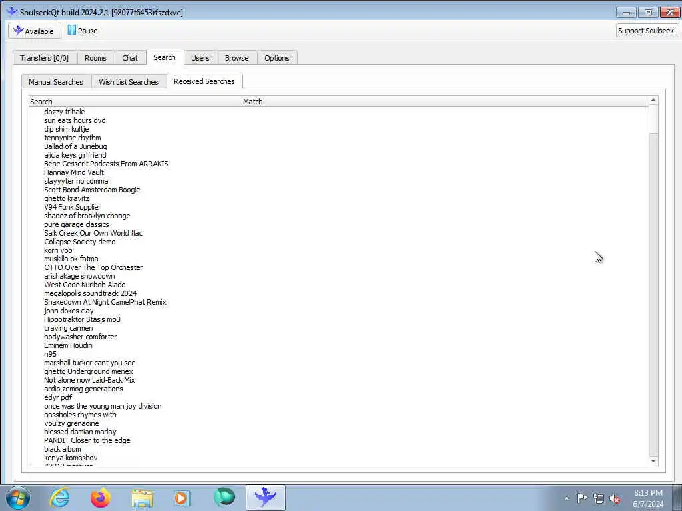Click the network tray icon
This screenshot has height=511, width=682.
(x=599, y=498)
